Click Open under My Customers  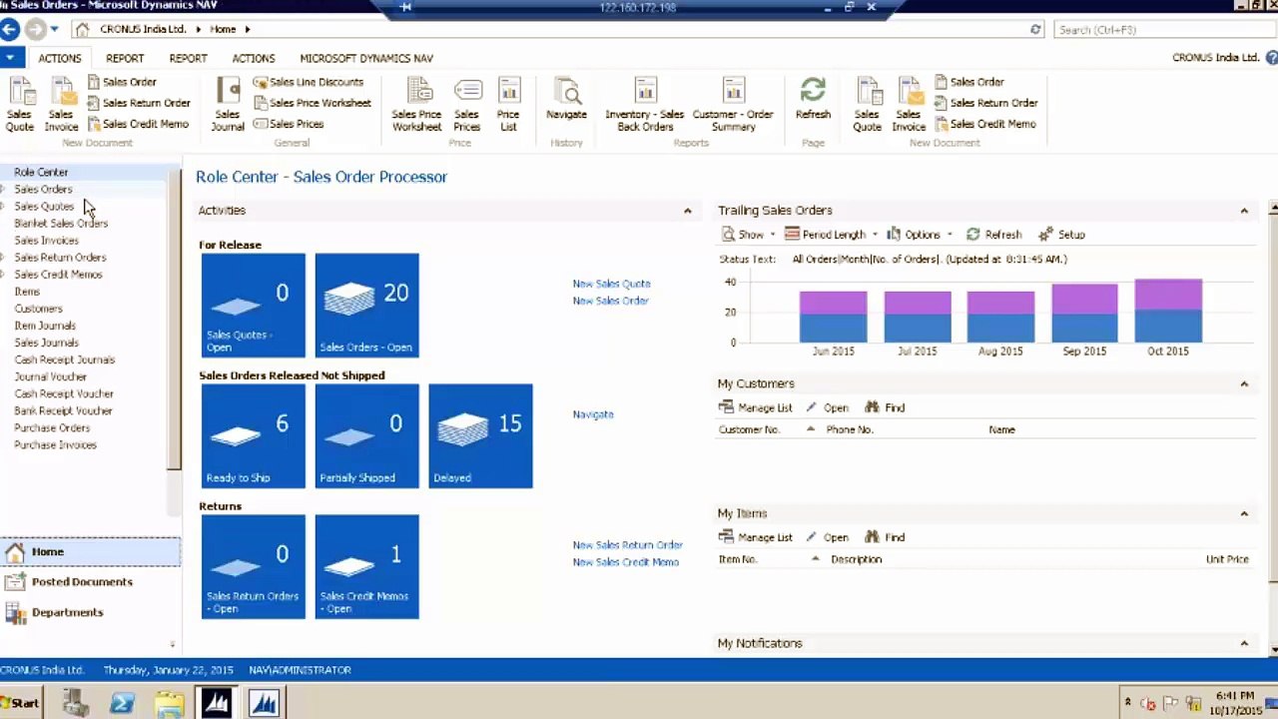[828, 407]
